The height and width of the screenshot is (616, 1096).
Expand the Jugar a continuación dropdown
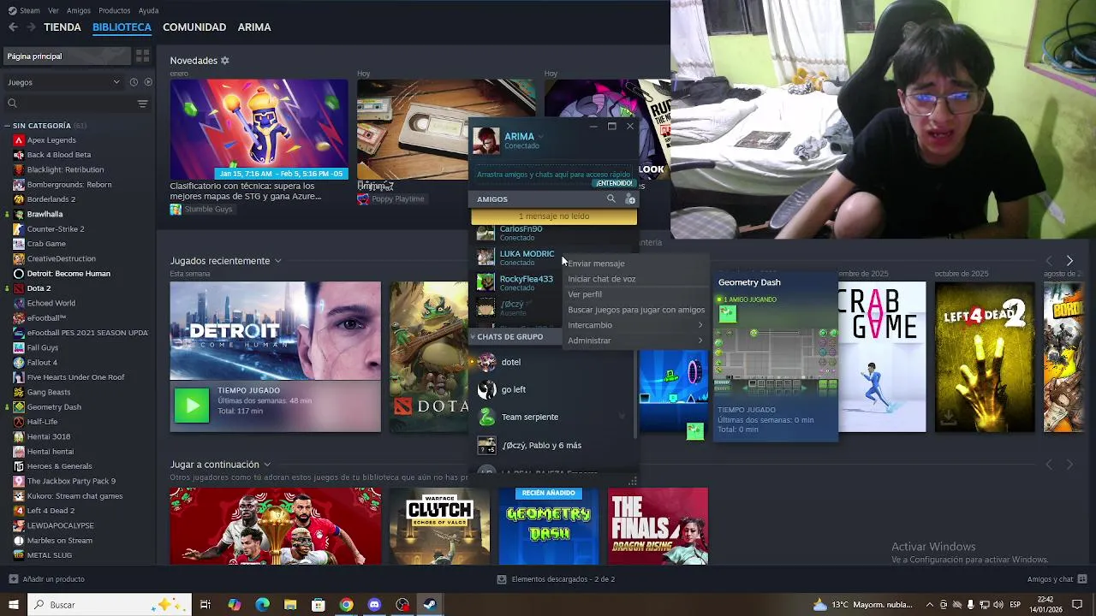(x=267, y=465)
